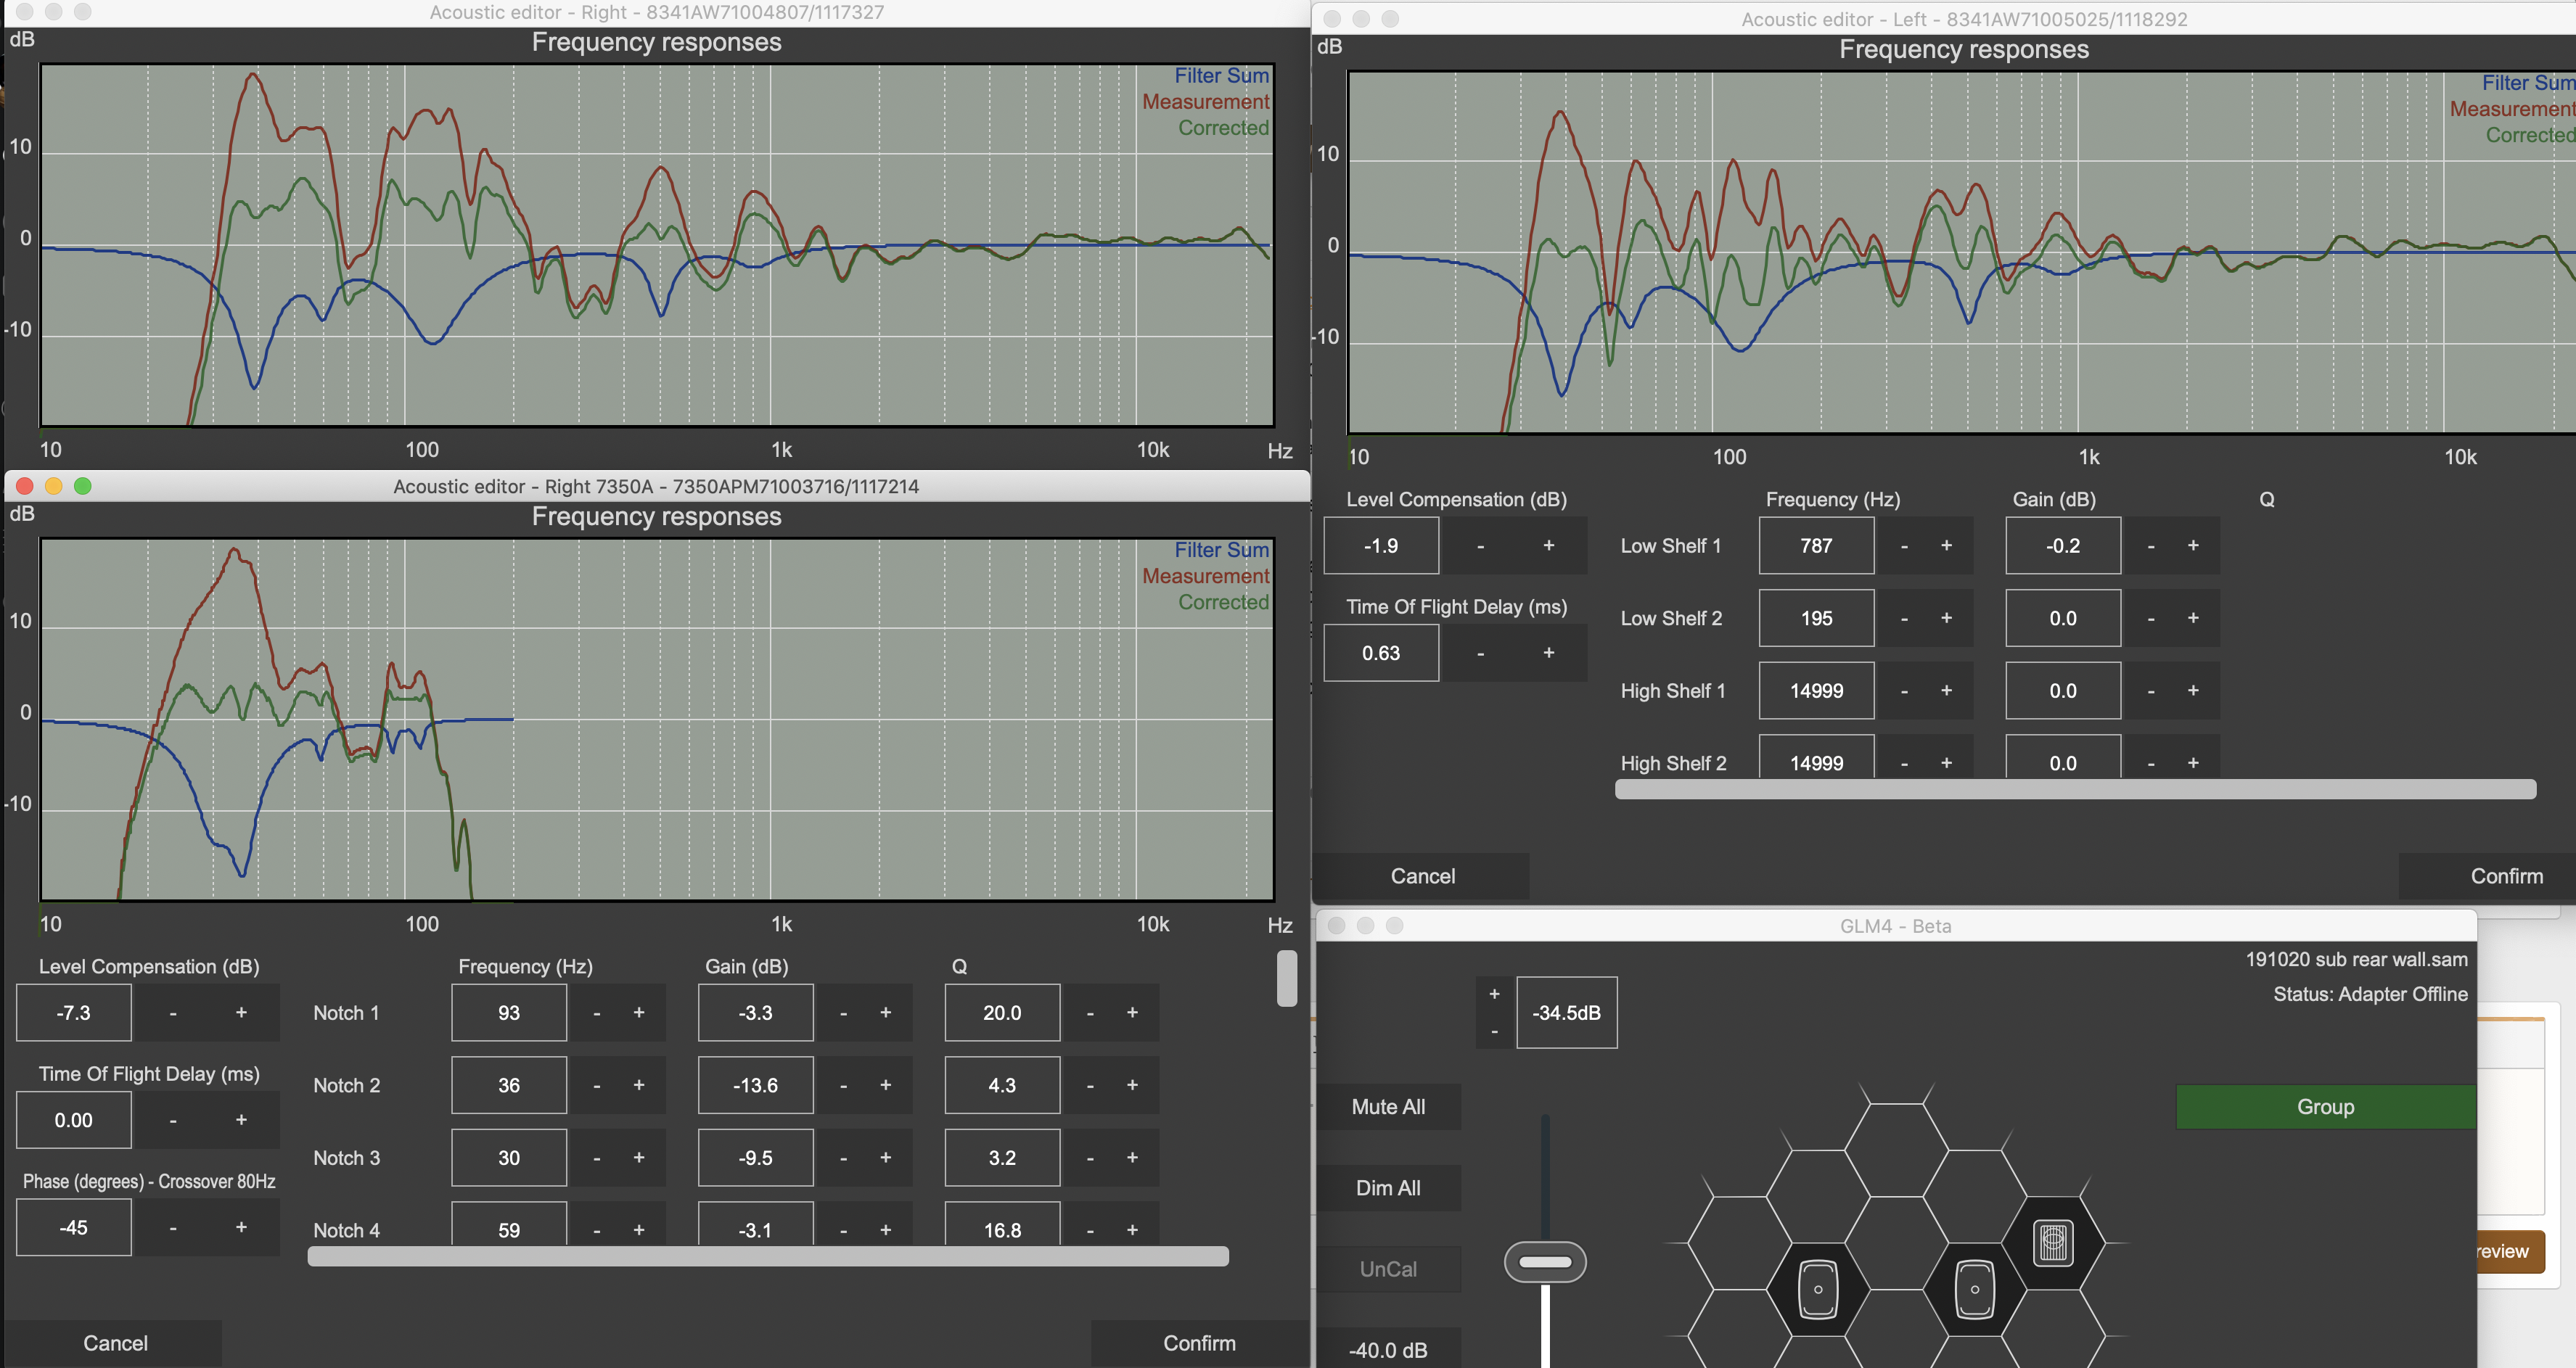Click the Mute All button in GLM4
2576x1368 pixels.
point(1385,1105)
